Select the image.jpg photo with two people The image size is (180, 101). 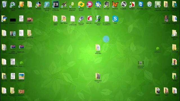tap(13, 34)
